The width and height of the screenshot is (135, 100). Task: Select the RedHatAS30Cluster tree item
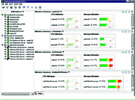click(17, 31)
